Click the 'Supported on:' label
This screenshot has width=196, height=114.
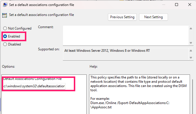49,49
